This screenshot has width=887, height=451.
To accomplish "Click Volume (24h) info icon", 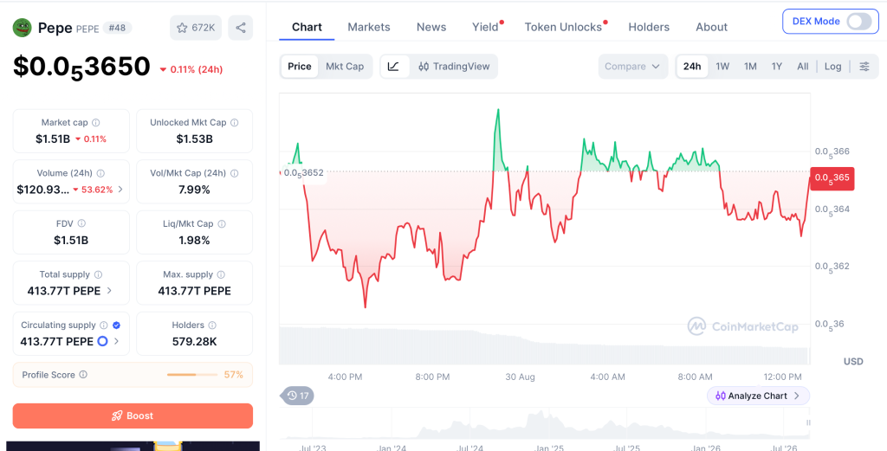I will tap(100, 173).
